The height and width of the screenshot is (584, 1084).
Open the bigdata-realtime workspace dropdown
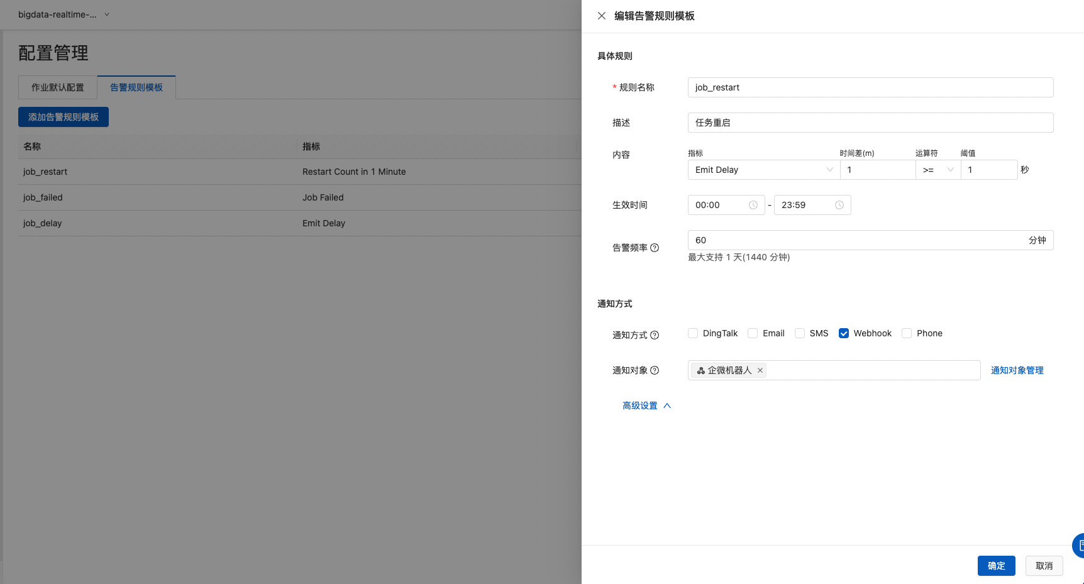(64, 14)
